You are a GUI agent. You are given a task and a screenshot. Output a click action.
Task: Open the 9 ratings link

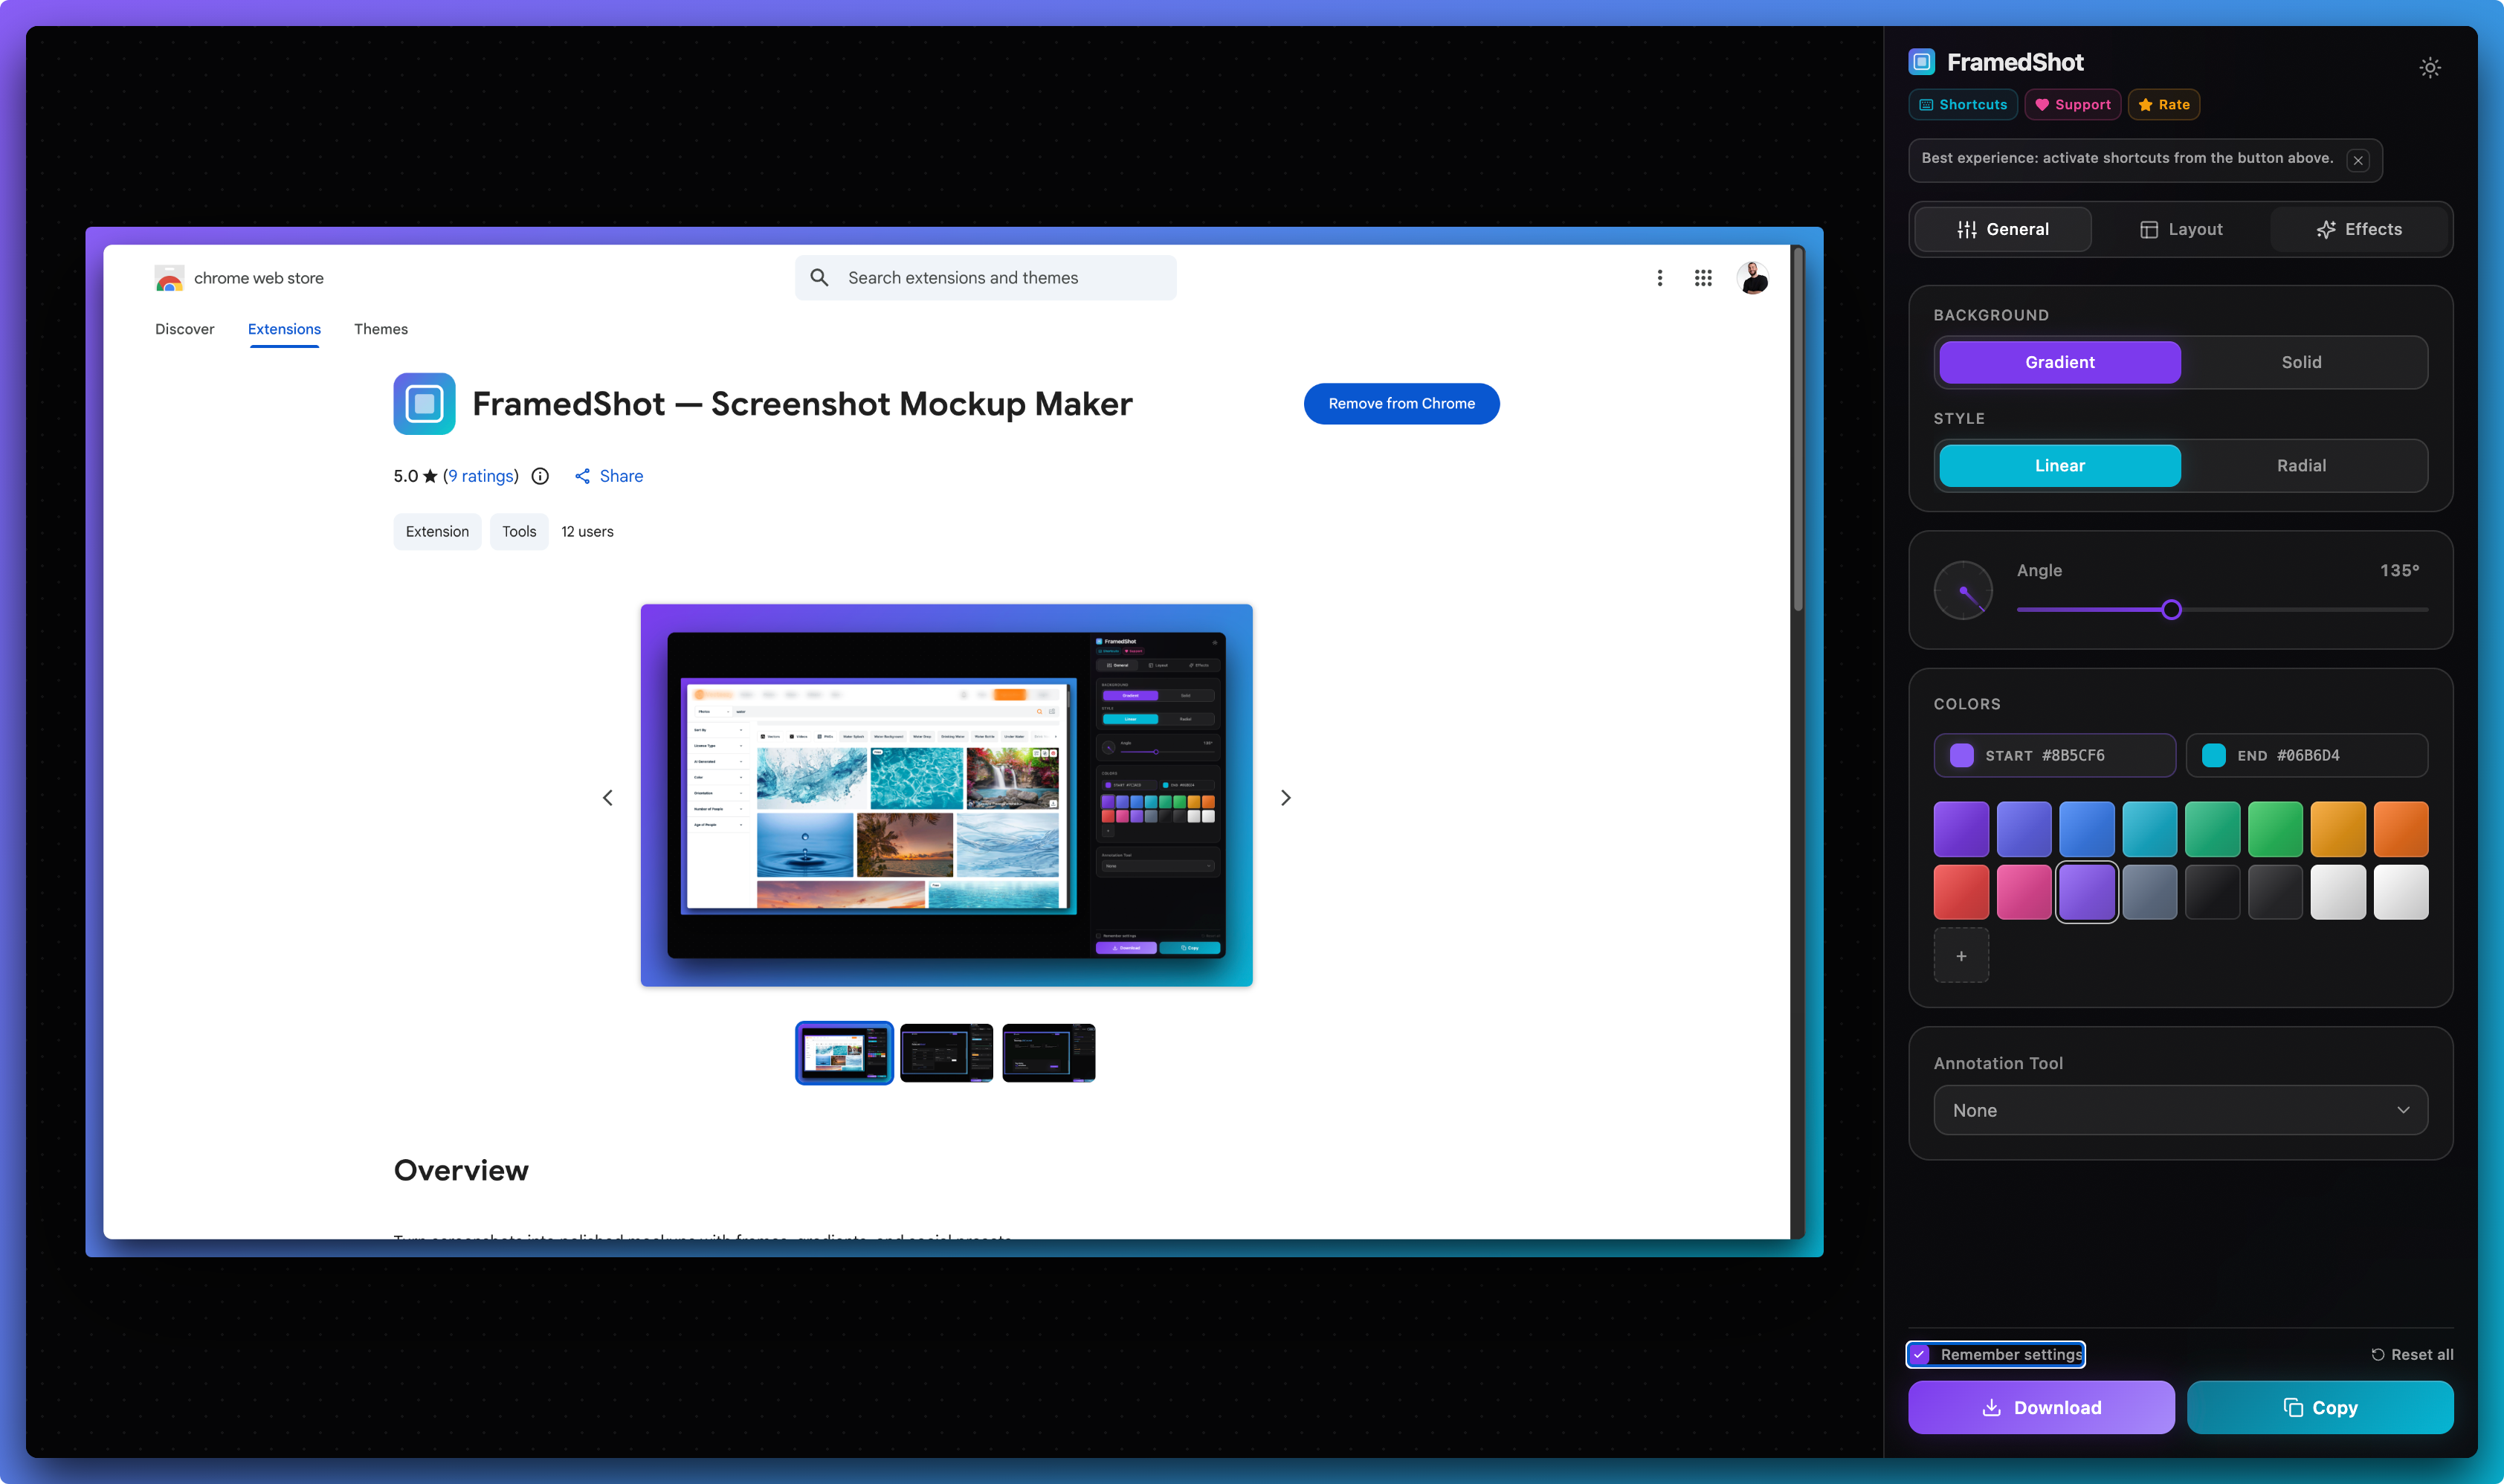481,476
